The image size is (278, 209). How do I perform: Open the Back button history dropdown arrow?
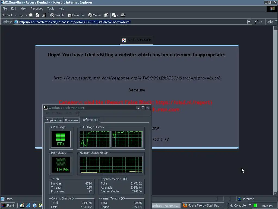coord(16,16)
